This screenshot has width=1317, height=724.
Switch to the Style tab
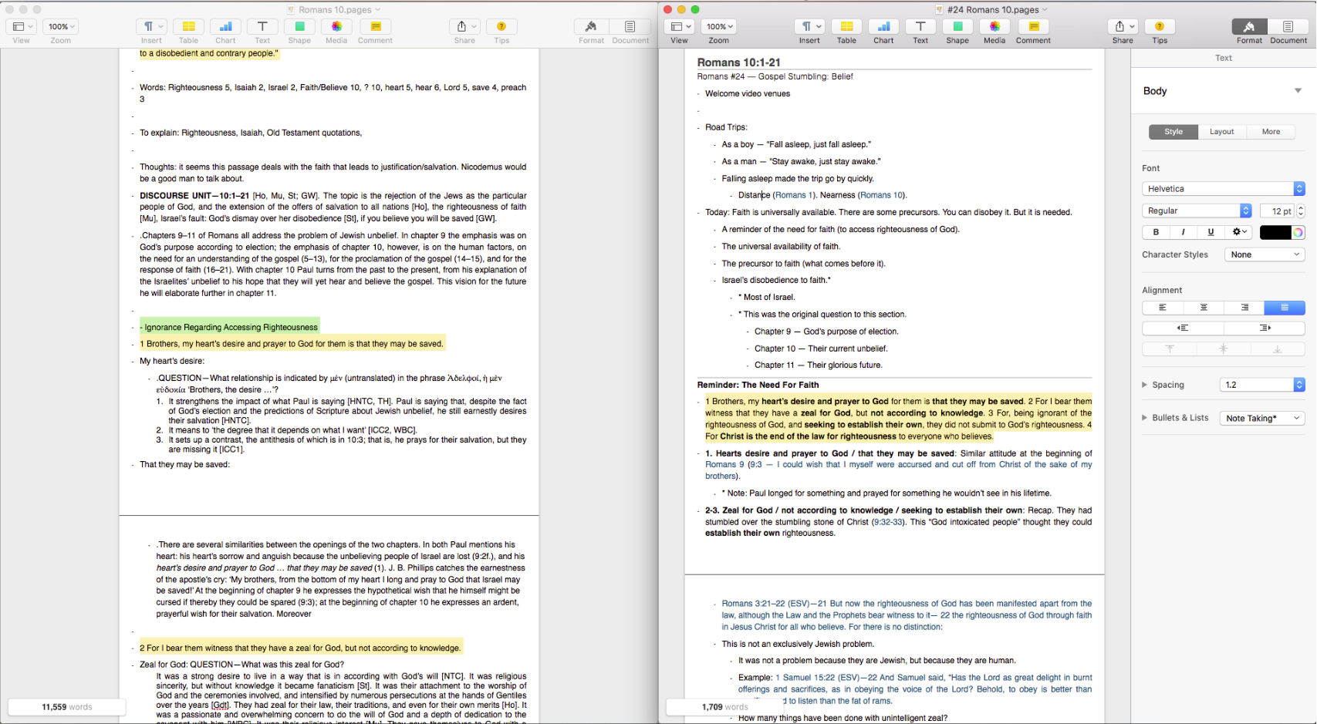(1173, 132)
